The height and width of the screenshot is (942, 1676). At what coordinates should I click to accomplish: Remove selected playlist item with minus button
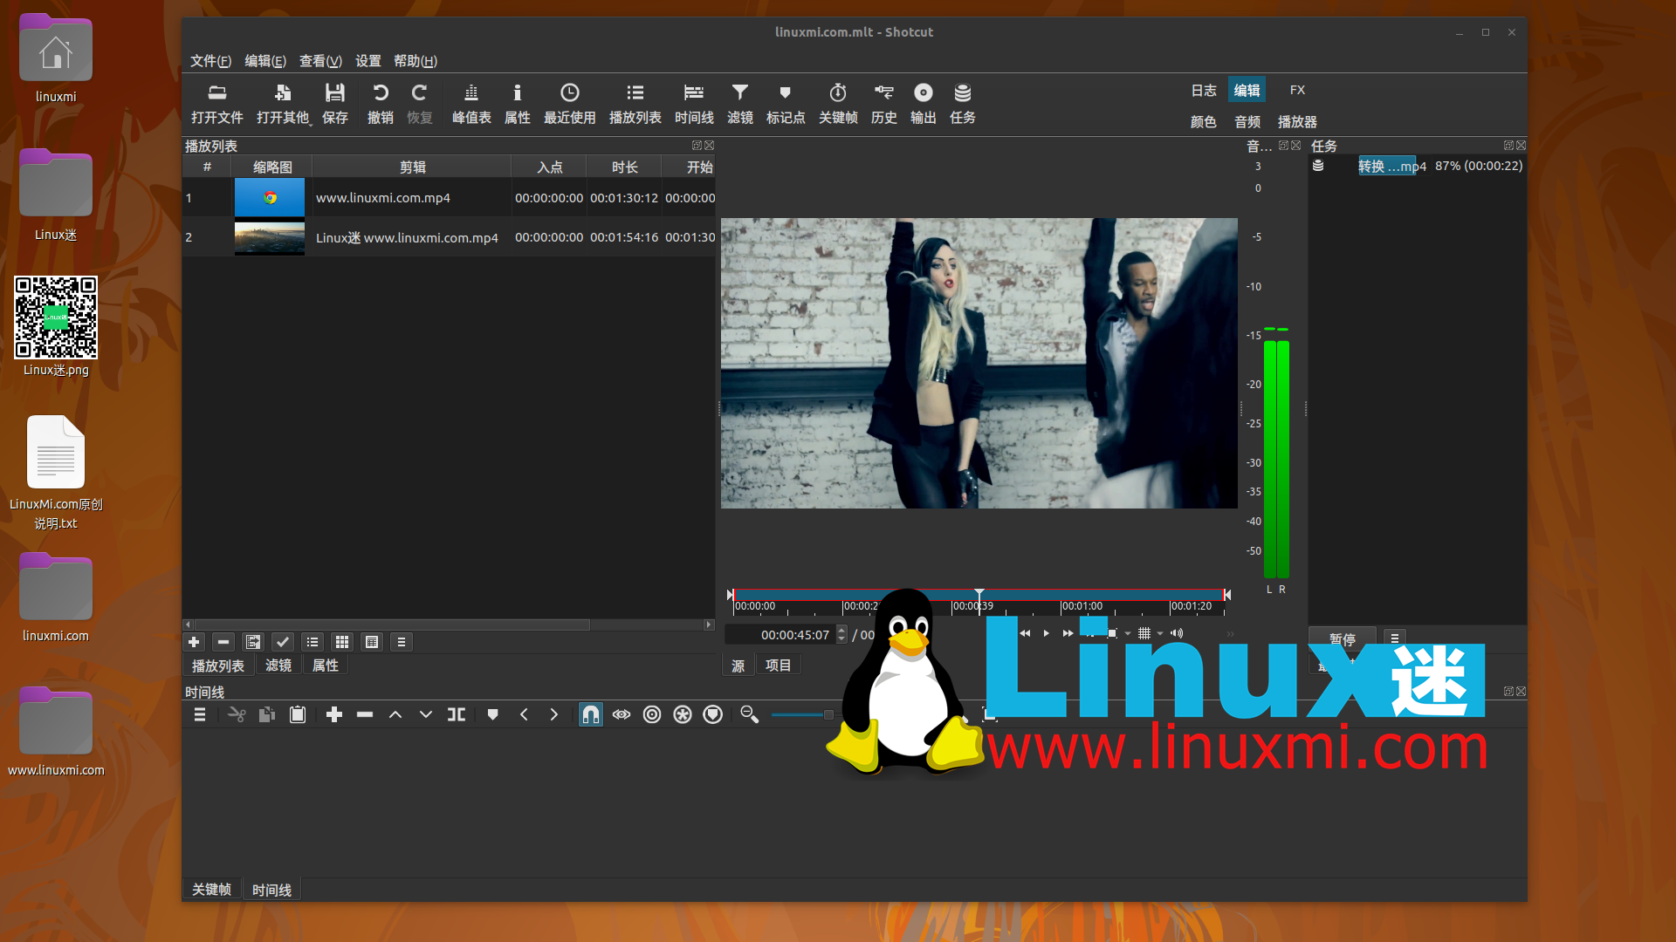(x=223, y=642)
